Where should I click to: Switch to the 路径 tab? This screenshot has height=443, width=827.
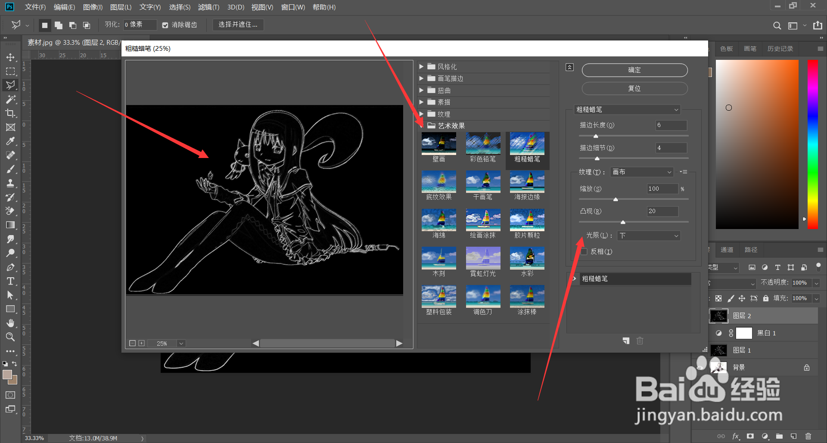tap(751, 250)
